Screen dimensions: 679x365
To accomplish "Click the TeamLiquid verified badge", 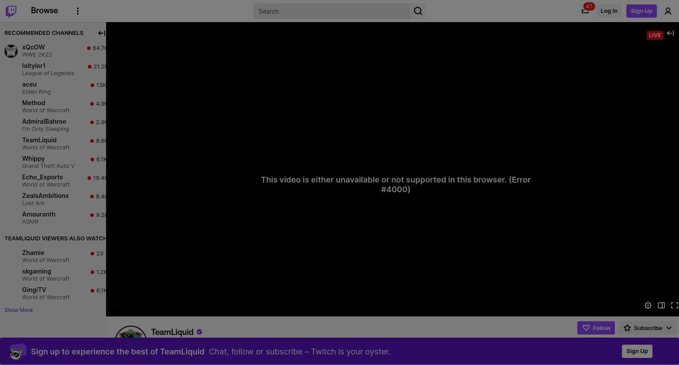I will coord(199,332).
